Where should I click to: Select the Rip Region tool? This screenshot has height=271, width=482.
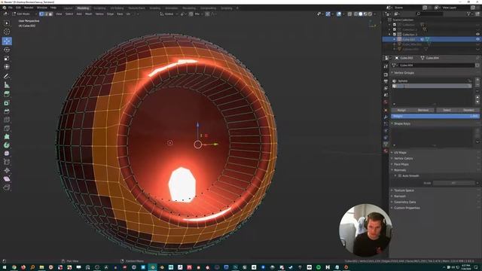(x=7, y=187)
